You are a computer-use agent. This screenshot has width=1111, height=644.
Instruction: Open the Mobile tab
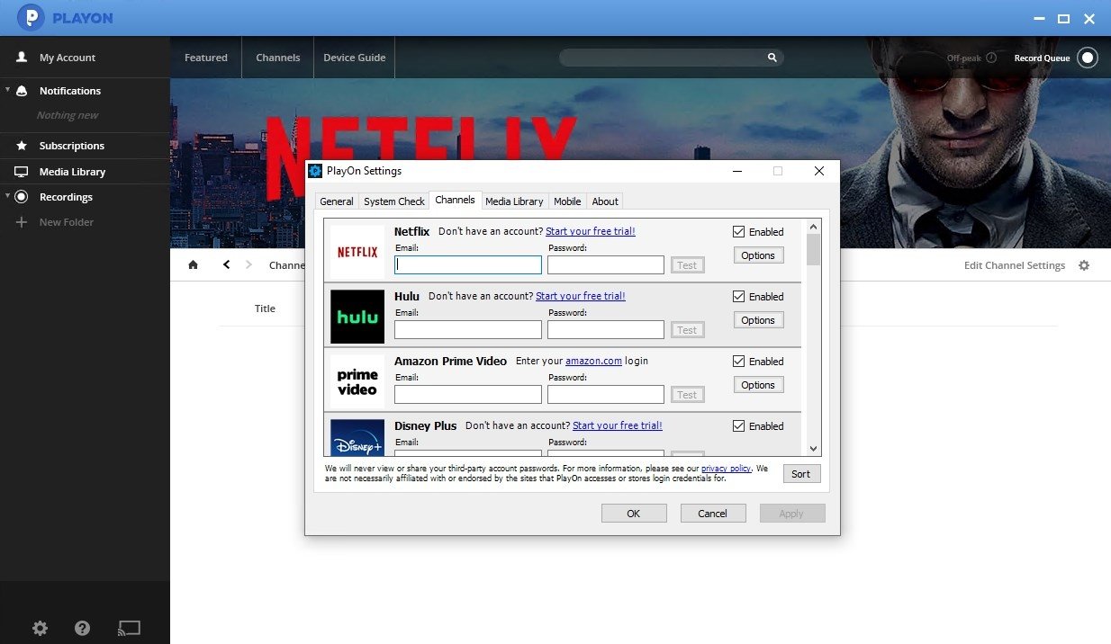(x=567, y=201)
